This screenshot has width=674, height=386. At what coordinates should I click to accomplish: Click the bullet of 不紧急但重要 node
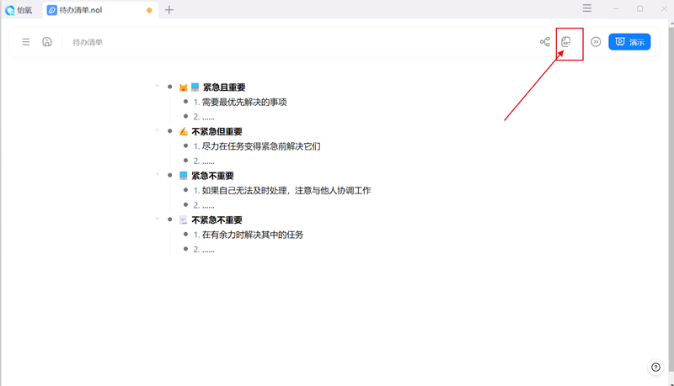tap(170, 131)
